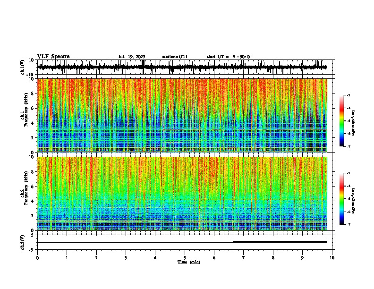374x289 pixels.
Task: Click time axis tick label "7"
Action: (x=244, y=258)
